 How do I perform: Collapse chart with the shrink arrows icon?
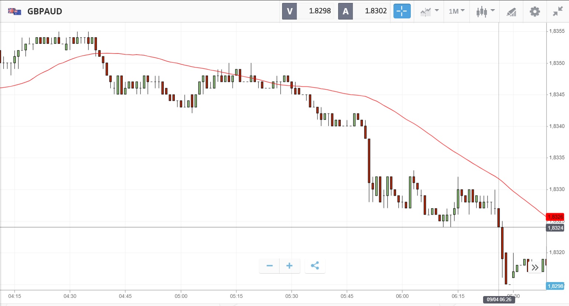pyautogui.click(x=558, y=11)
